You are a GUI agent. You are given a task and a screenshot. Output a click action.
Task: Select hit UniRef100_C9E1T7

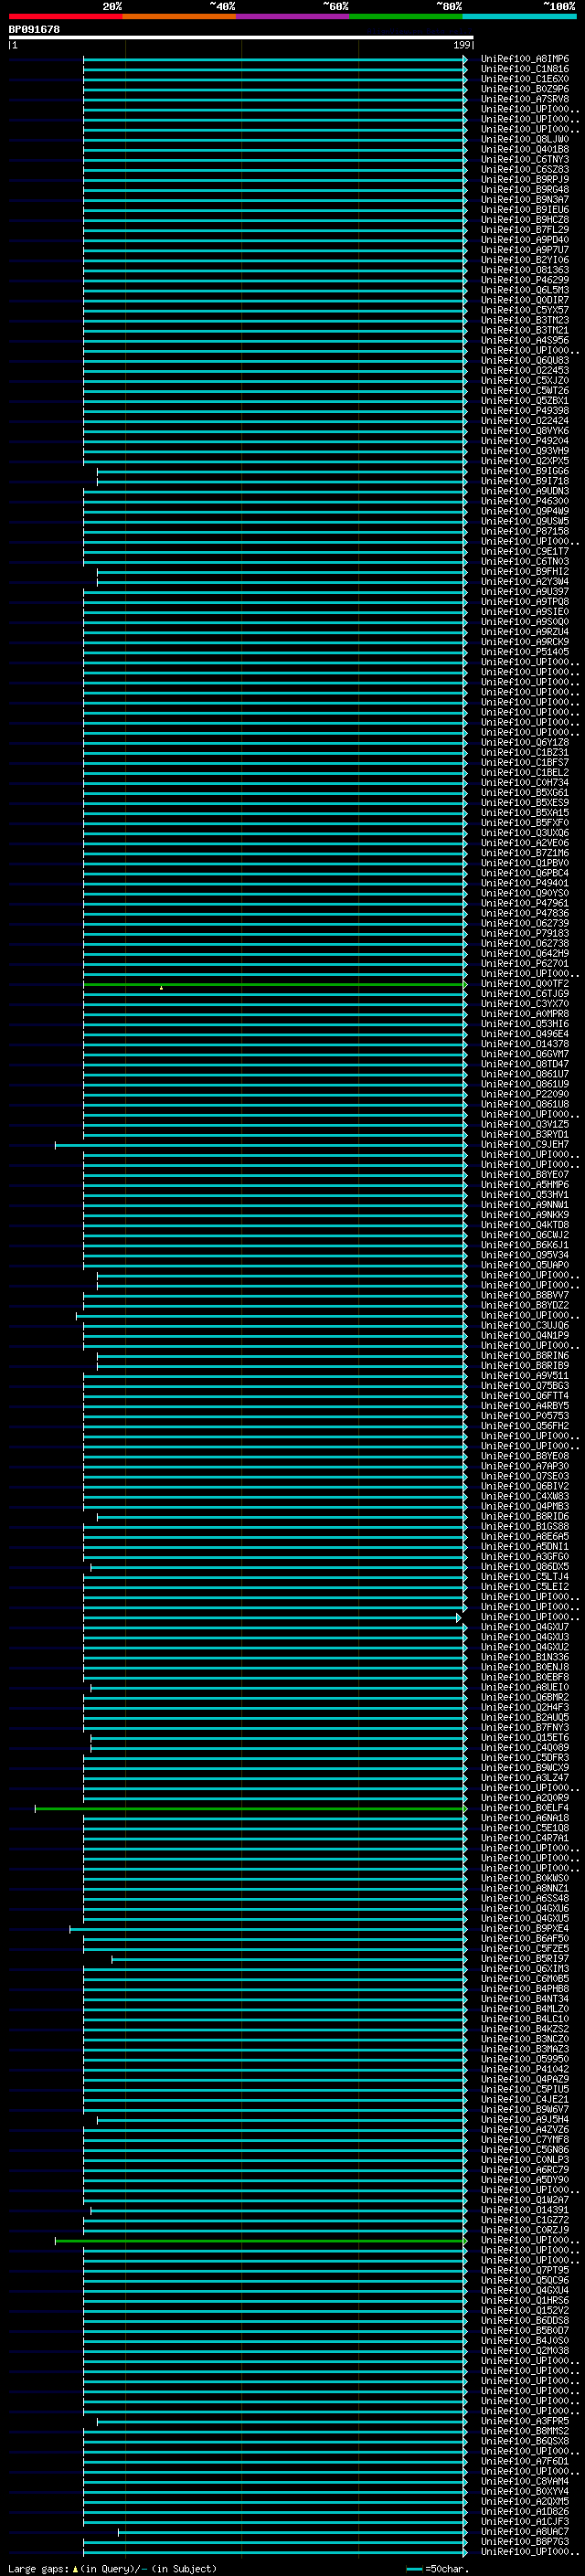pos(525,551)
